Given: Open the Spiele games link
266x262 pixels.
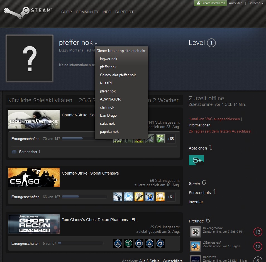Looking at the screenshot, I should (194, 183).
